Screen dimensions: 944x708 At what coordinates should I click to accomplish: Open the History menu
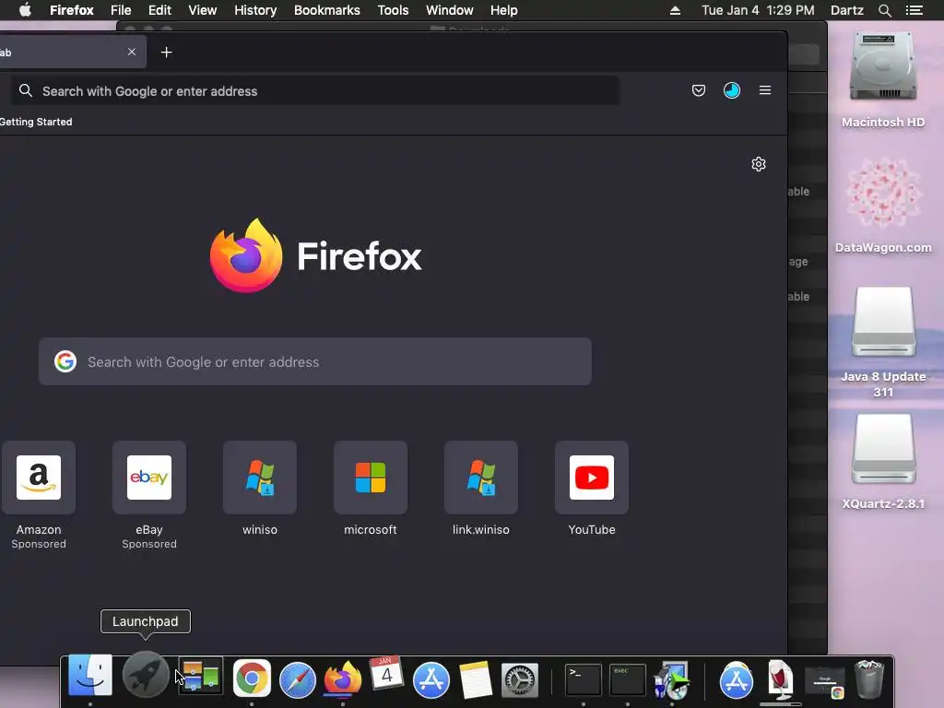(255, 10)
